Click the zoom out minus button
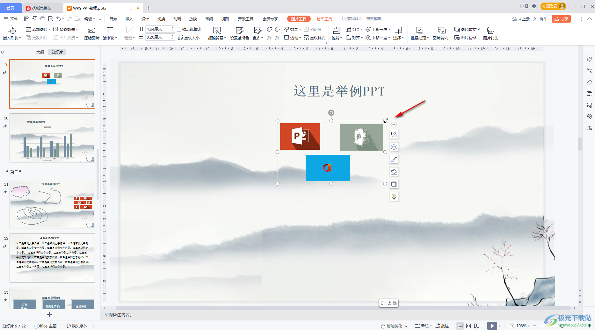 535,326
